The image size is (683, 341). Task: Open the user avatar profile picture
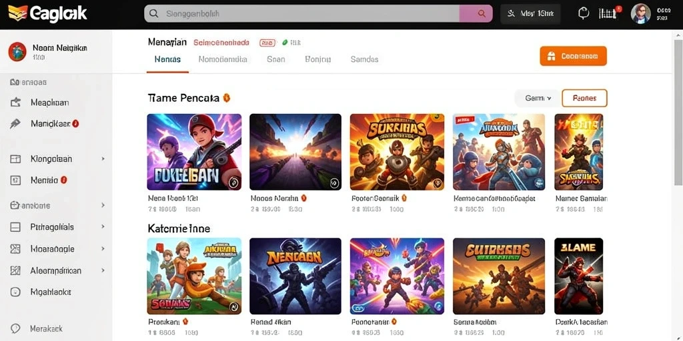pos(641,14)
